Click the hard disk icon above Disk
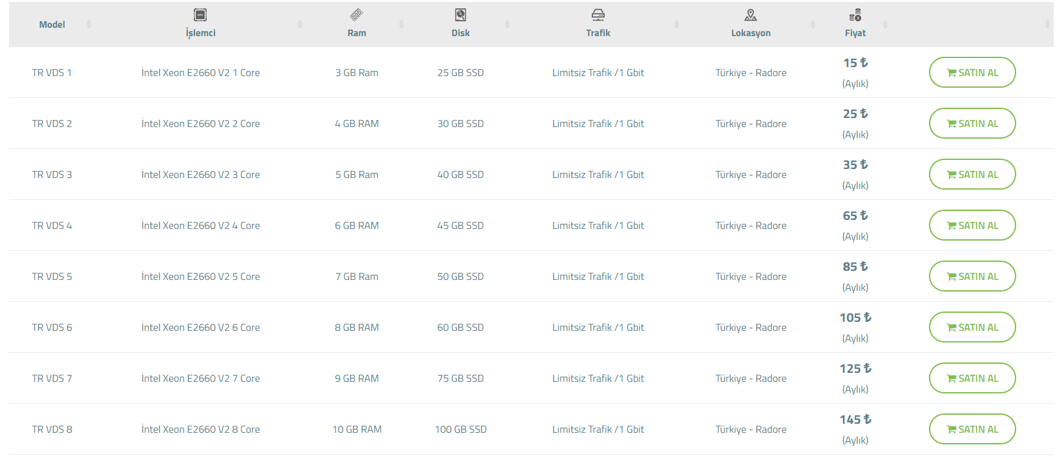The width and height of the screenshot is (1064, 456). tap(461, 15)
